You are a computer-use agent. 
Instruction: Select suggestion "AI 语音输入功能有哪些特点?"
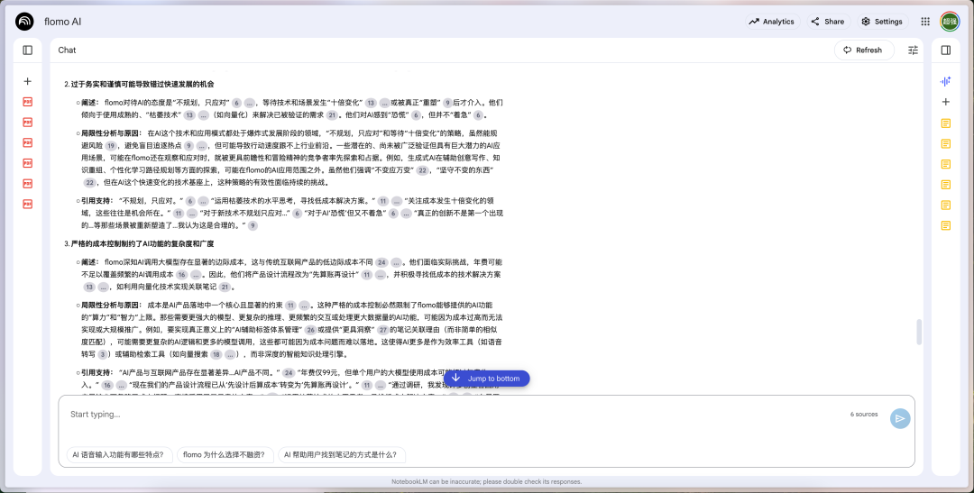pyautogui.click(x=118, y=454)
